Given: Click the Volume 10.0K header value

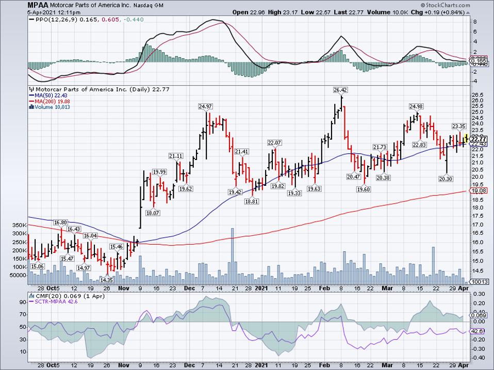Looking at the screenshot, I should [388, 12].
